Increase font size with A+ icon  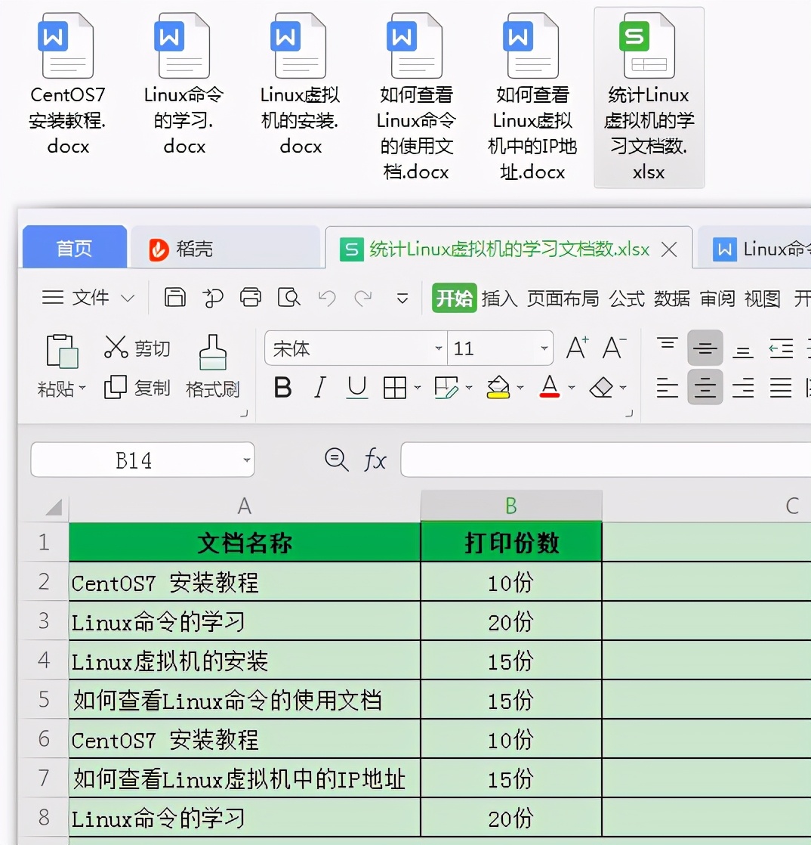577,348
